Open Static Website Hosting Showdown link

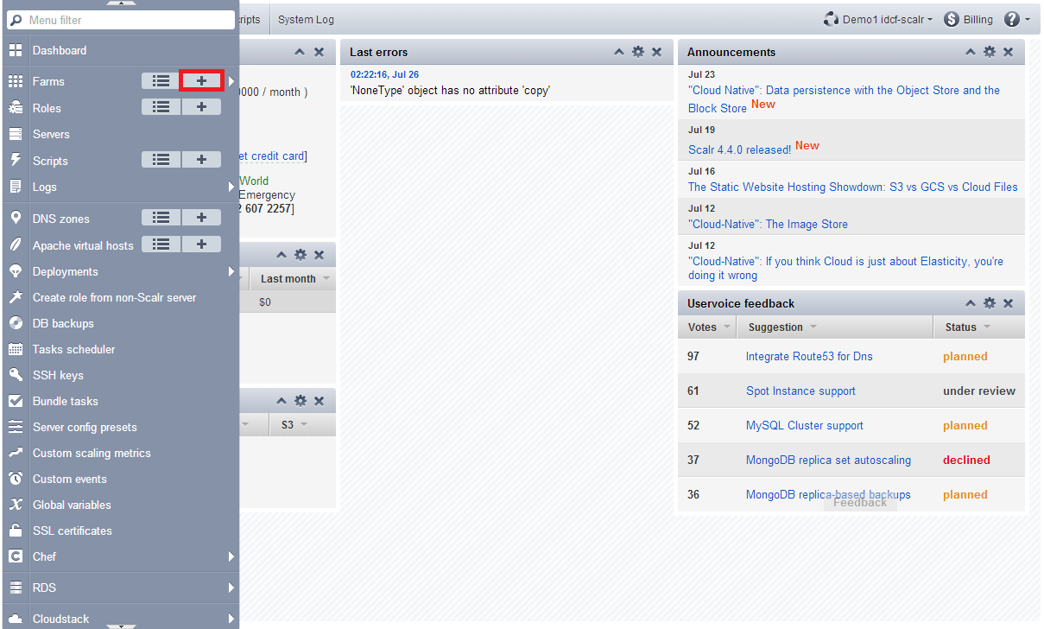click(853, 187)
